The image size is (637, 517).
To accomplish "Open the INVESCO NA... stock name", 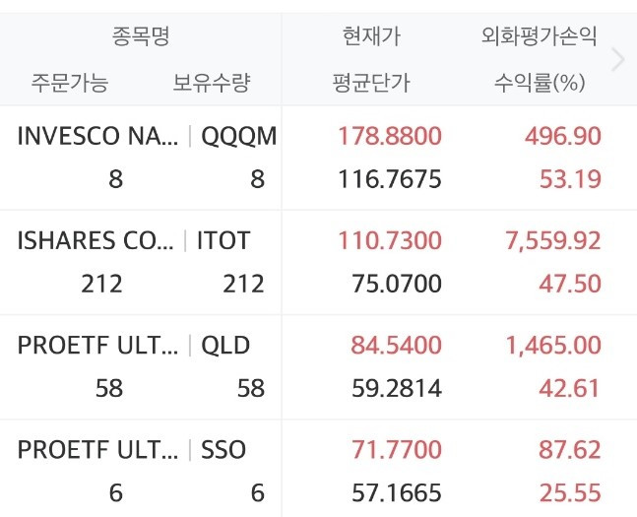I will pos(98,136).
